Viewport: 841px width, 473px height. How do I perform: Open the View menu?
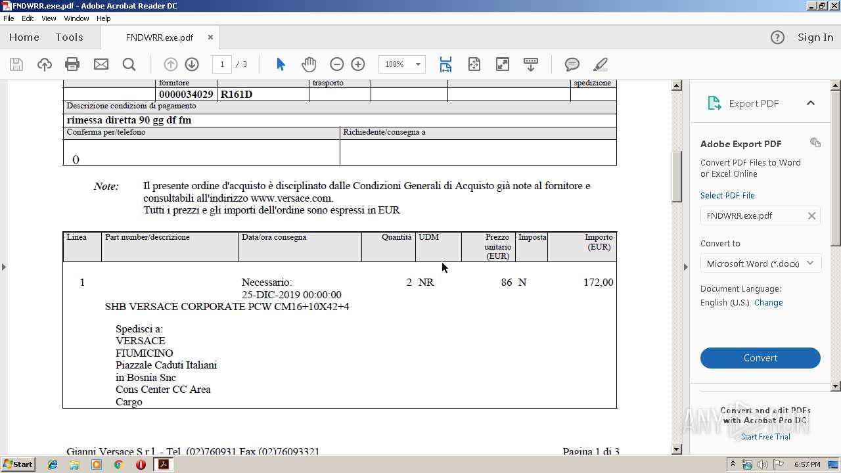tap(49, 18)
